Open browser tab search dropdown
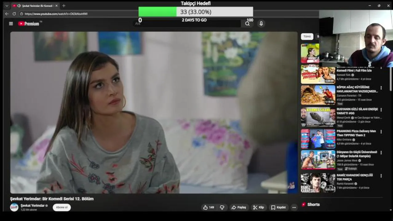393x221 pixels. pos(7,6)
